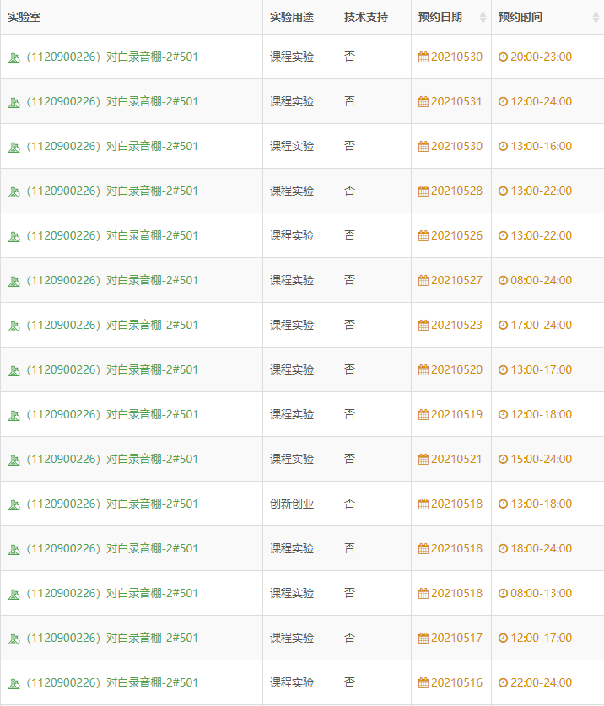Select the time text 13:00-18:00
604x706 pixels.
pyautogui.click(x=542, y=504)
